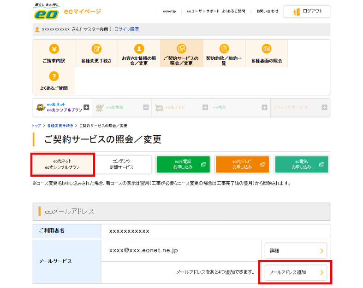The image size is (363, 288).
Task: Open the ご請求内訳 yen icon menu
Action: (x=54, y=53)
